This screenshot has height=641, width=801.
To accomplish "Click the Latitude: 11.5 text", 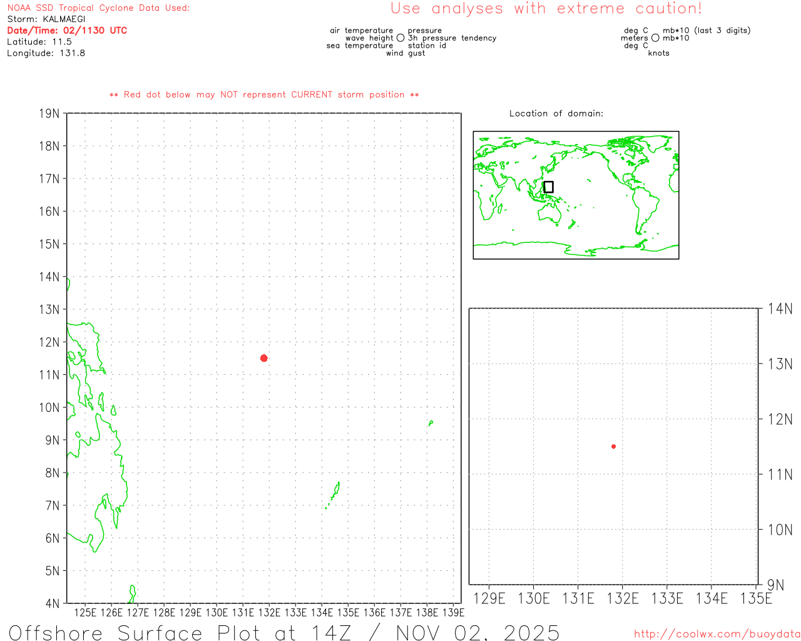I will 39,42.
